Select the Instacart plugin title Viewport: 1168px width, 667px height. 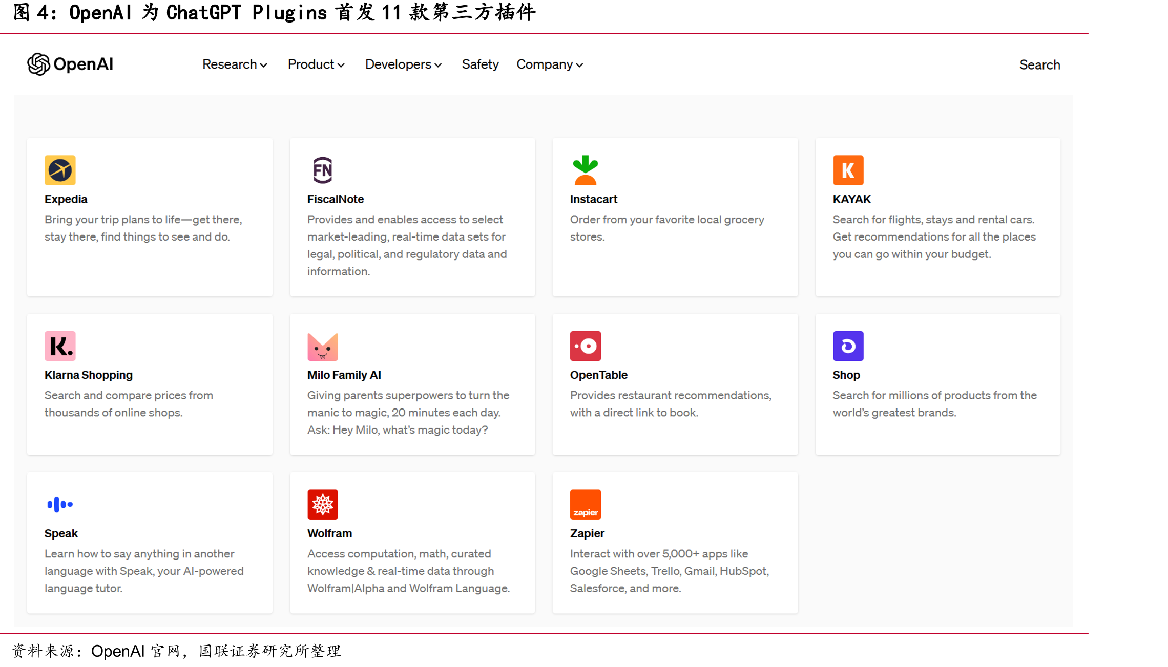click(x=593, y=199)
